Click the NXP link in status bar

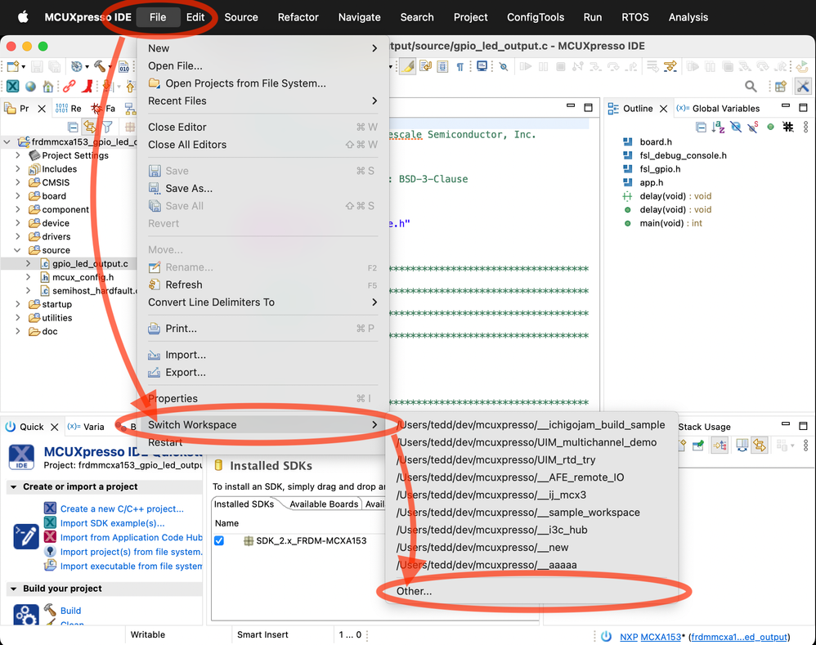[x=629, y=637]
